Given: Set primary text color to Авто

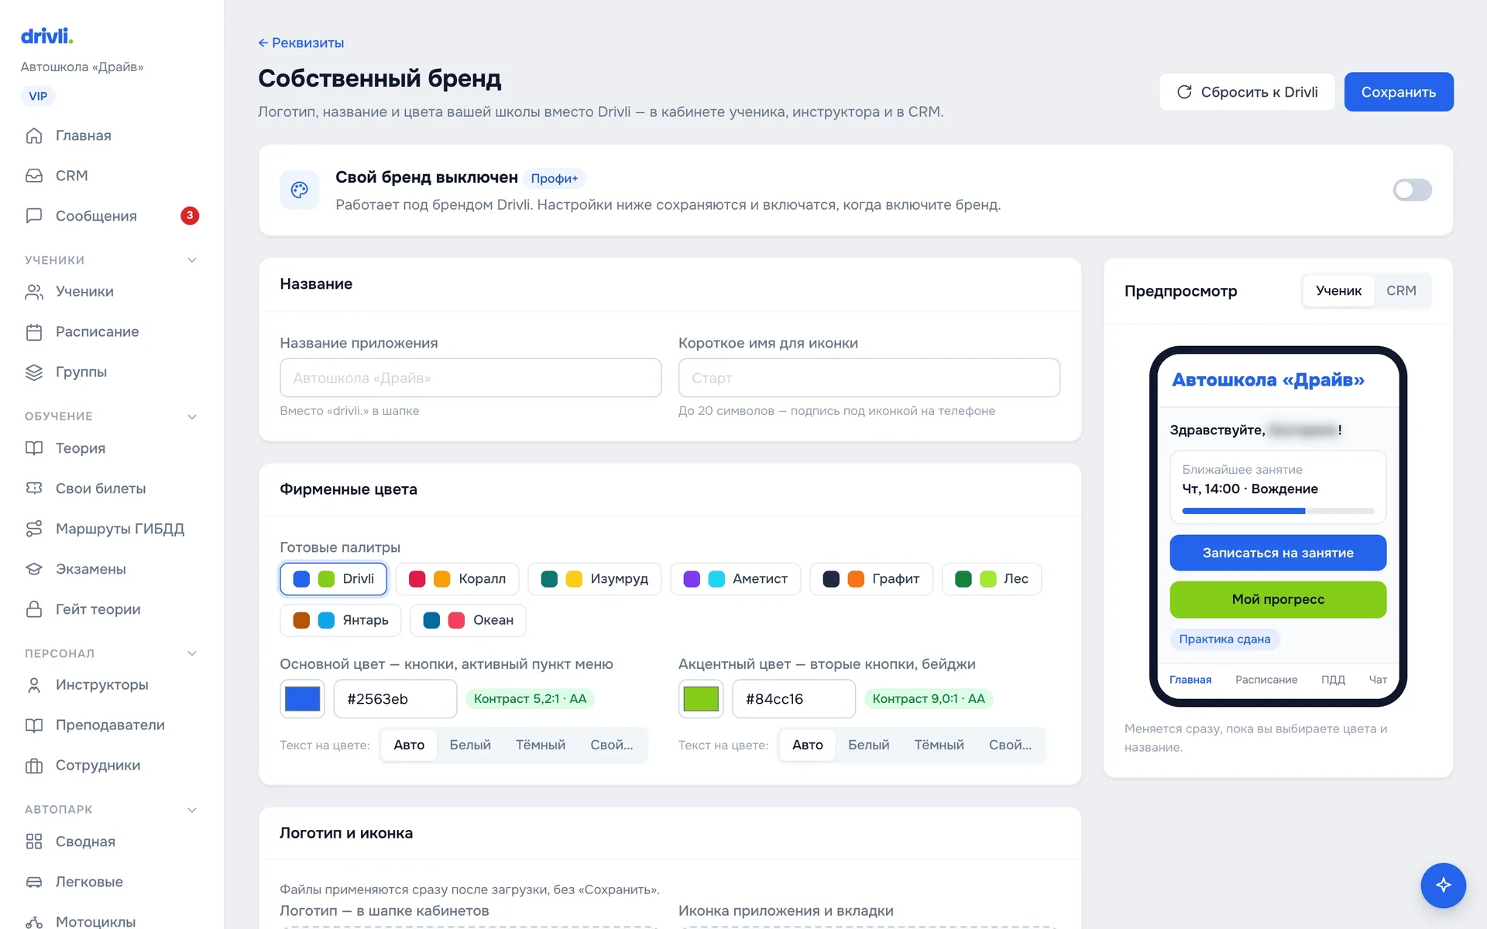Looking at the screenshot, I should [409, 745].
